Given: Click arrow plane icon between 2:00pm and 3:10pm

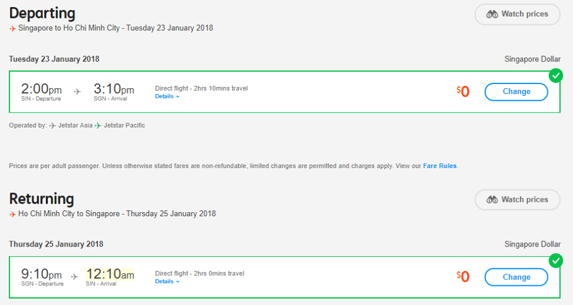Looking at the screenshot, I should point(77,92).
